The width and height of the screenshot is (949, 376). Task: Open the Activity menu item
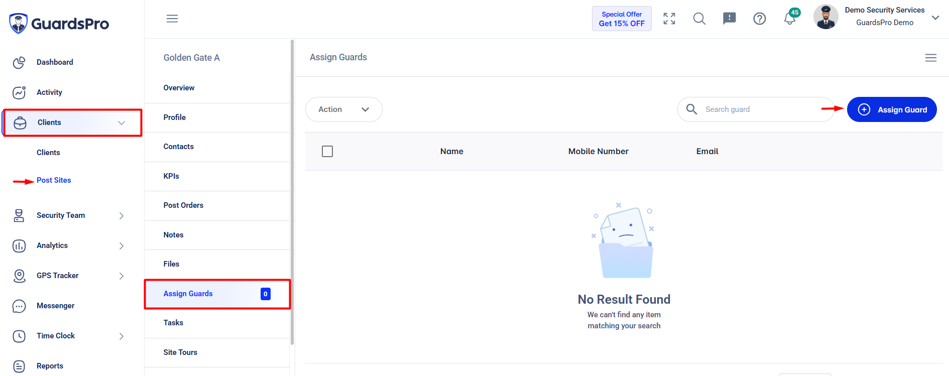(49, 92)
